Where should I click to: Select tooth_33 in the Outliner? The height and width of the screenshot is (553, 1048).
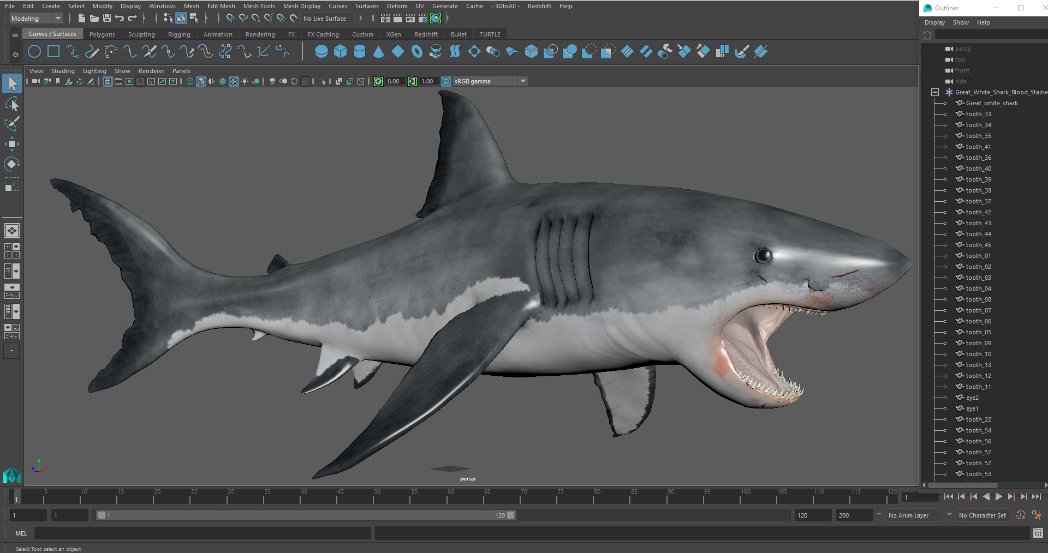pyautogui.click(x=978, y=114)
